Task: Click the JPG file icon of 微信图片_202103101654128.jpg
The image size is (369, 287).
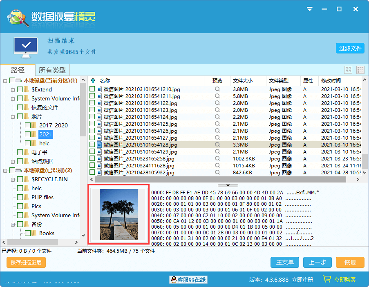Action: click(x=99, y=145)
